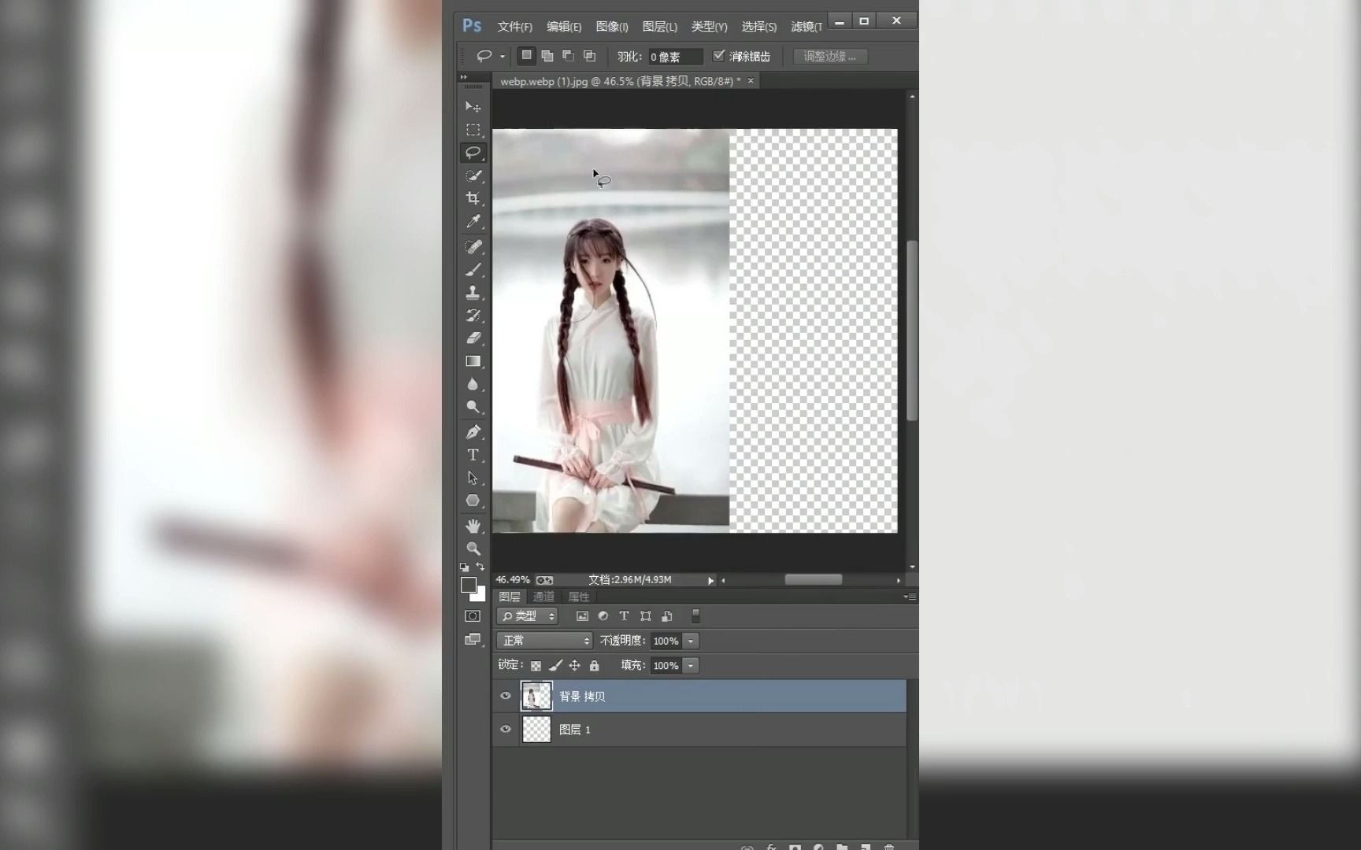1361x850 pixels.
Task: Click the 羽化 feather input field
Action: click(x=674, y=57)
